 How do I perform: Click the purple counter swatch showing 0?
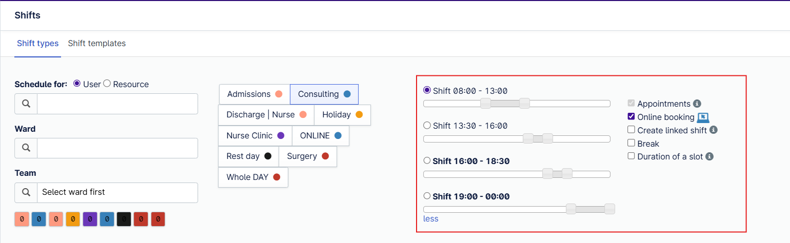tap(90, 219)
